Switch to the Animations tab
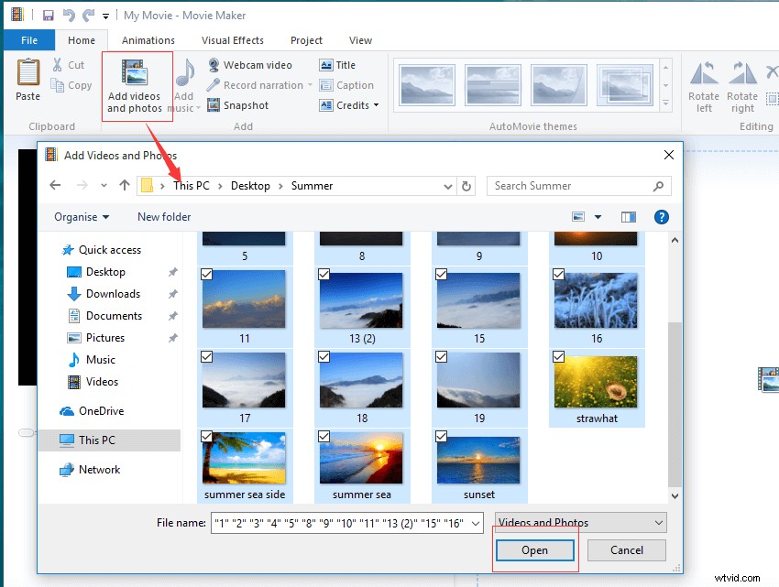 [148, 39]
